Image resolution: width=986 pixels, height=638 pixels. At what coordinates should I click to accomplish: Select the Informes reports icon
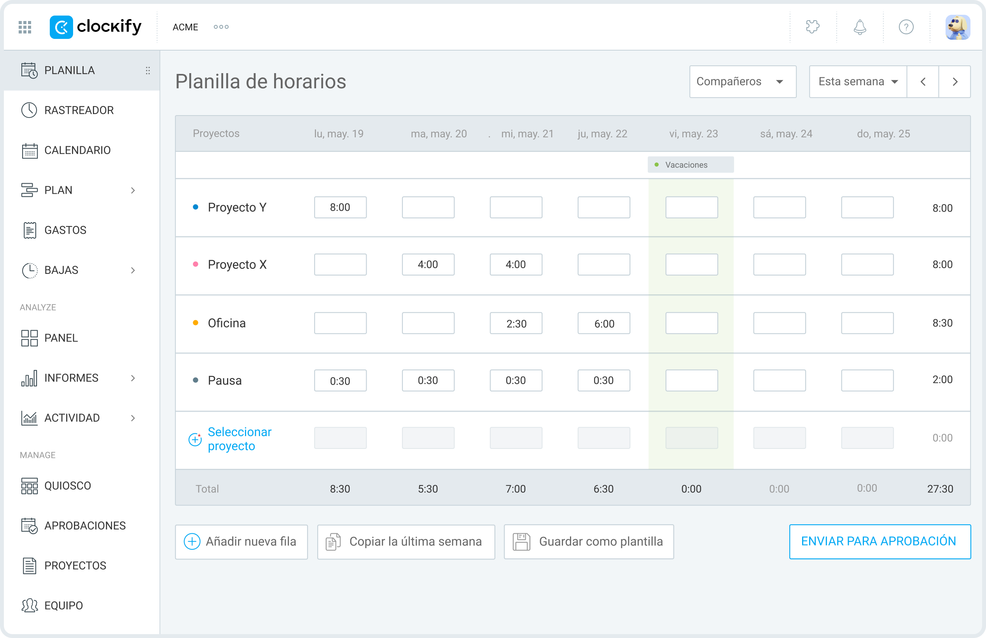(29, 377)
